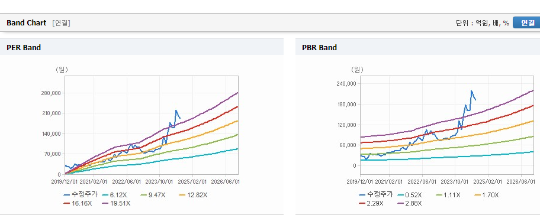Click the Band Chart title
Screen dimensions: 540x215
[26, 23]
